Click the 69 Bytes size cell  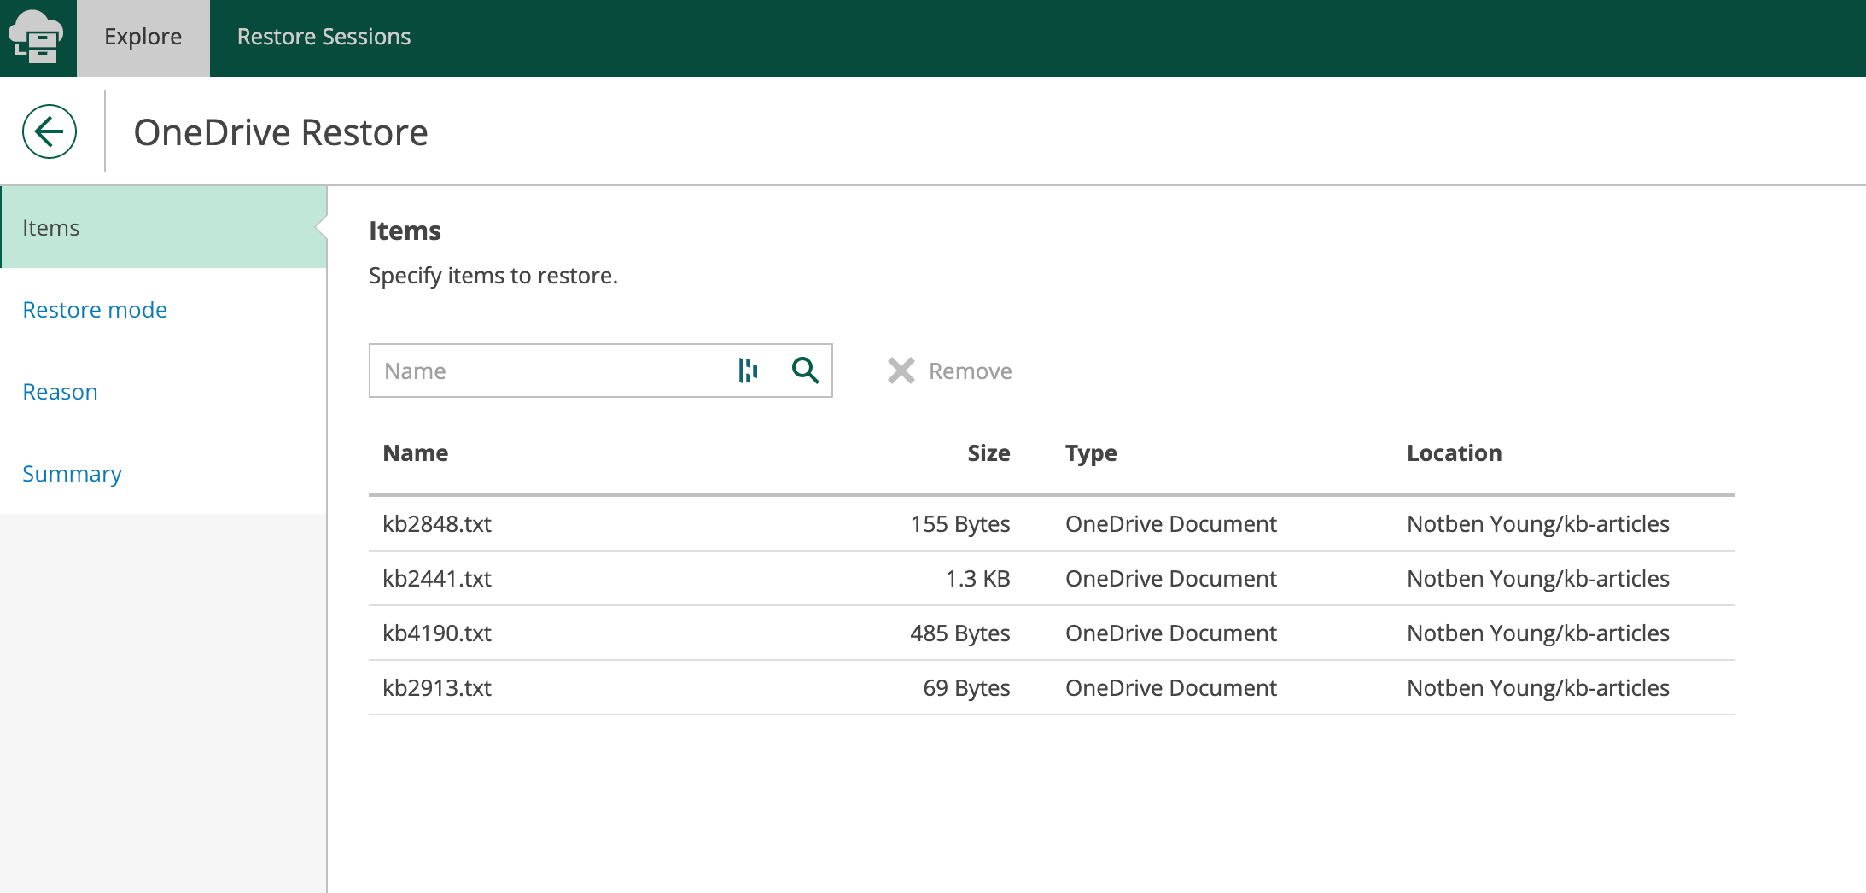tap(967, 687)
